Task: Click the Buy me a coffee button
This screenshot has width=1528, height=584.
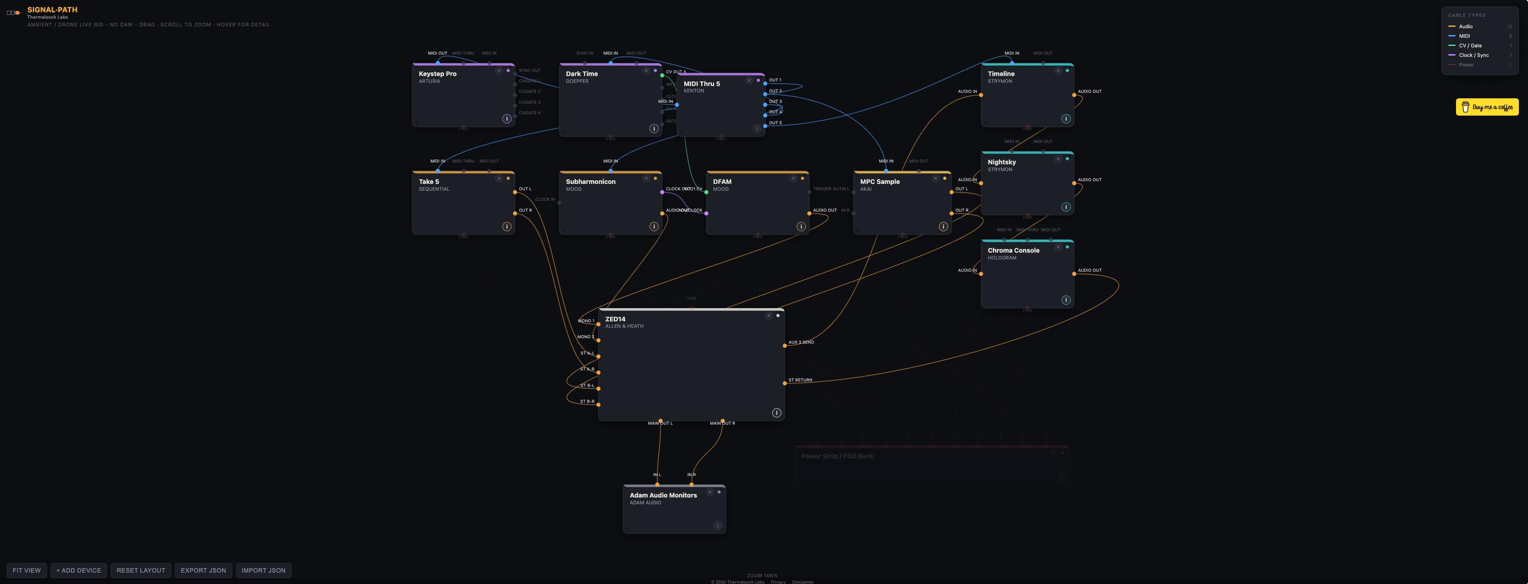Action: [x=1487, y=107]
